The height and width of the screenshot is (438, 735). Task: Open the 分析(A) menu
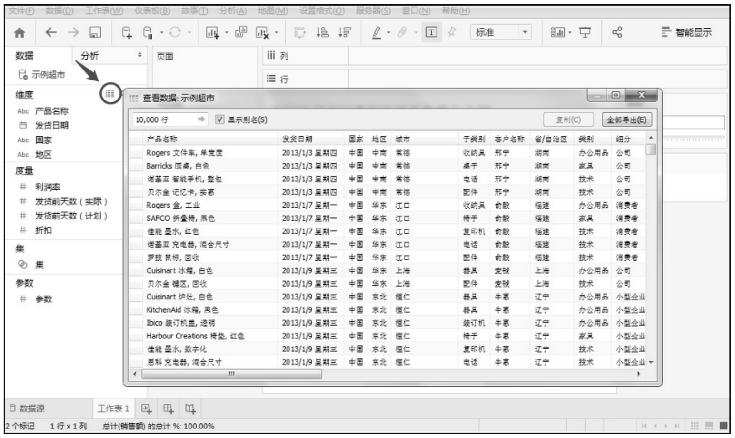click(233, 10)
